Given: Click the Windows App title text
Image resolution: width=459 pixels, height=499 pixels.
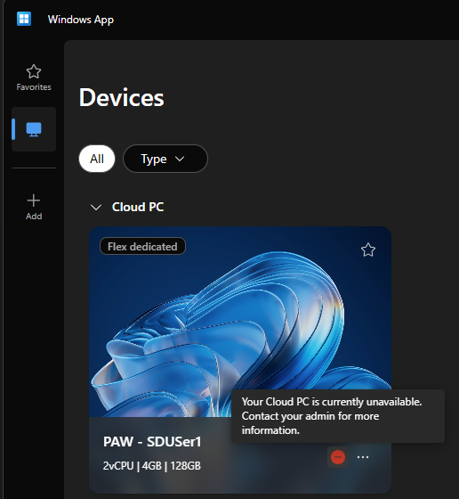Looking at the screenshot, I should point(81,20).
